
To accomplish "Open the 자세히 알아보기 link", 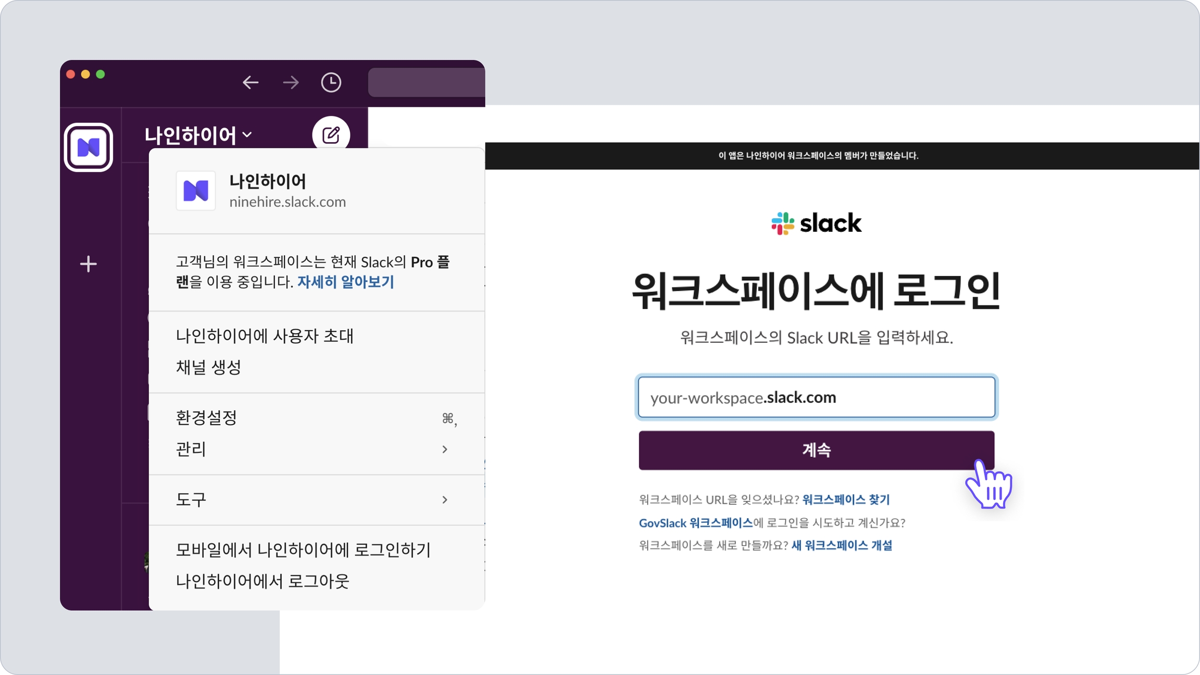I will (345, 282).
